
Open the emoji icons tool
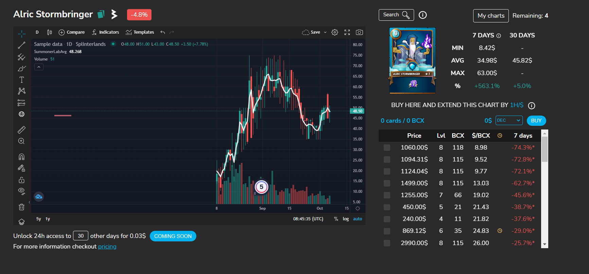pos(21,114)
